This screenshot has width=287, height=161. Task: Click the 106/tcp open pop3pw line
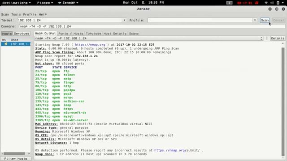(55, 90)
